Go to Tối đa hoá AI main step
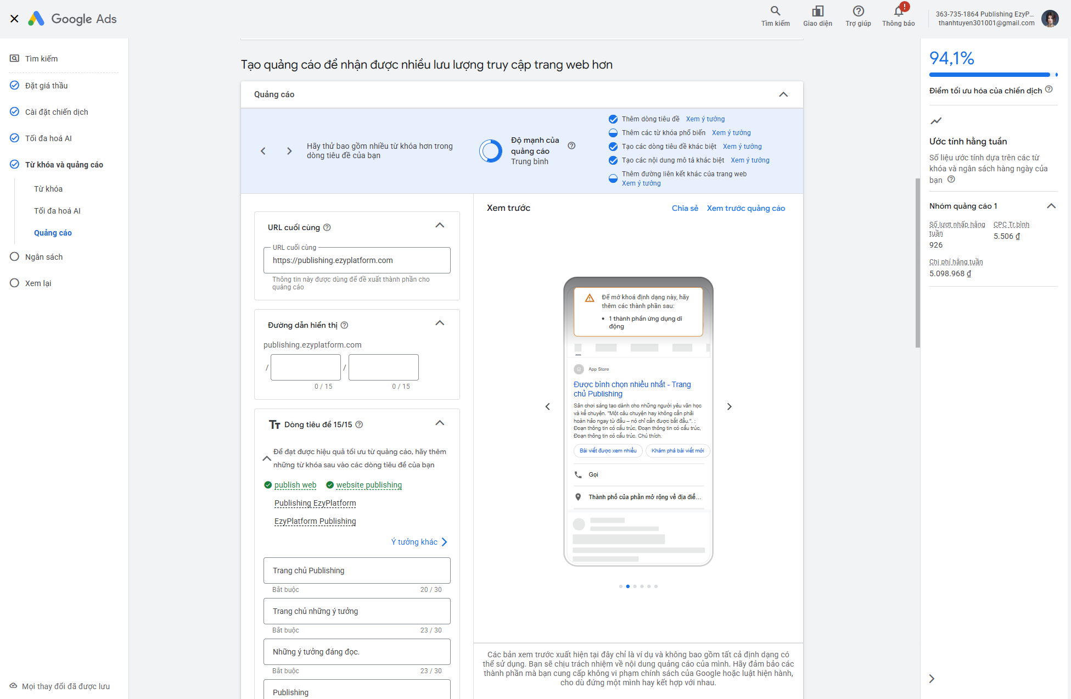The height and width of the screenshot is (699, 1071). (48, 138)
